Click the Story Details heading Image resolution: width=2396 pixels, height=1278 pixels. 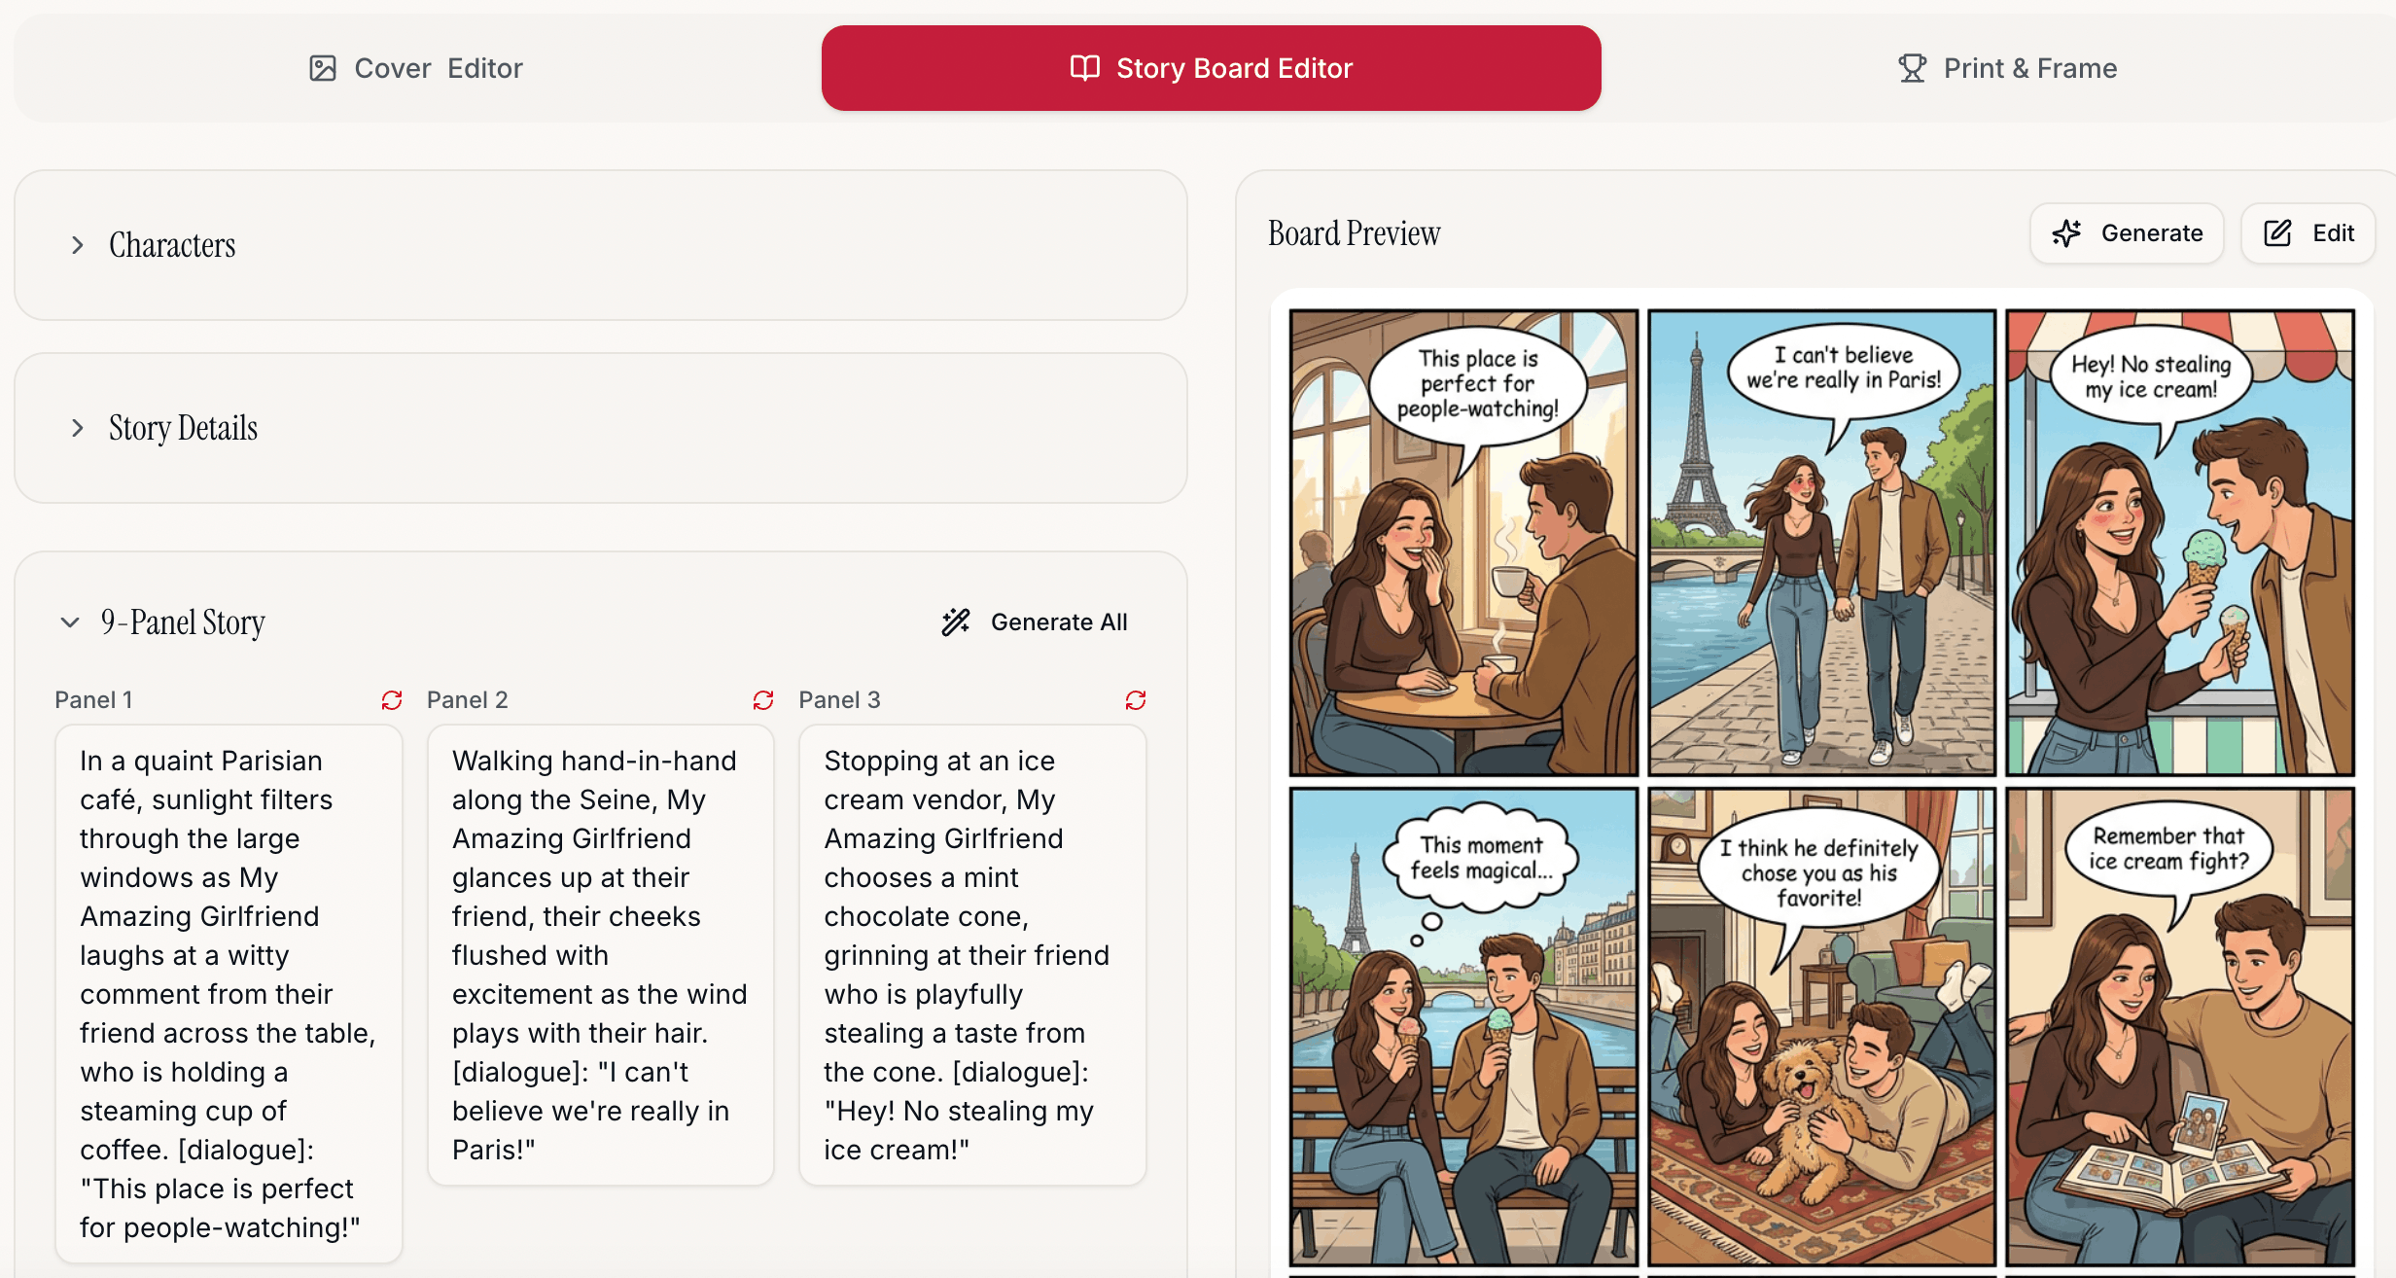(183, 428)
